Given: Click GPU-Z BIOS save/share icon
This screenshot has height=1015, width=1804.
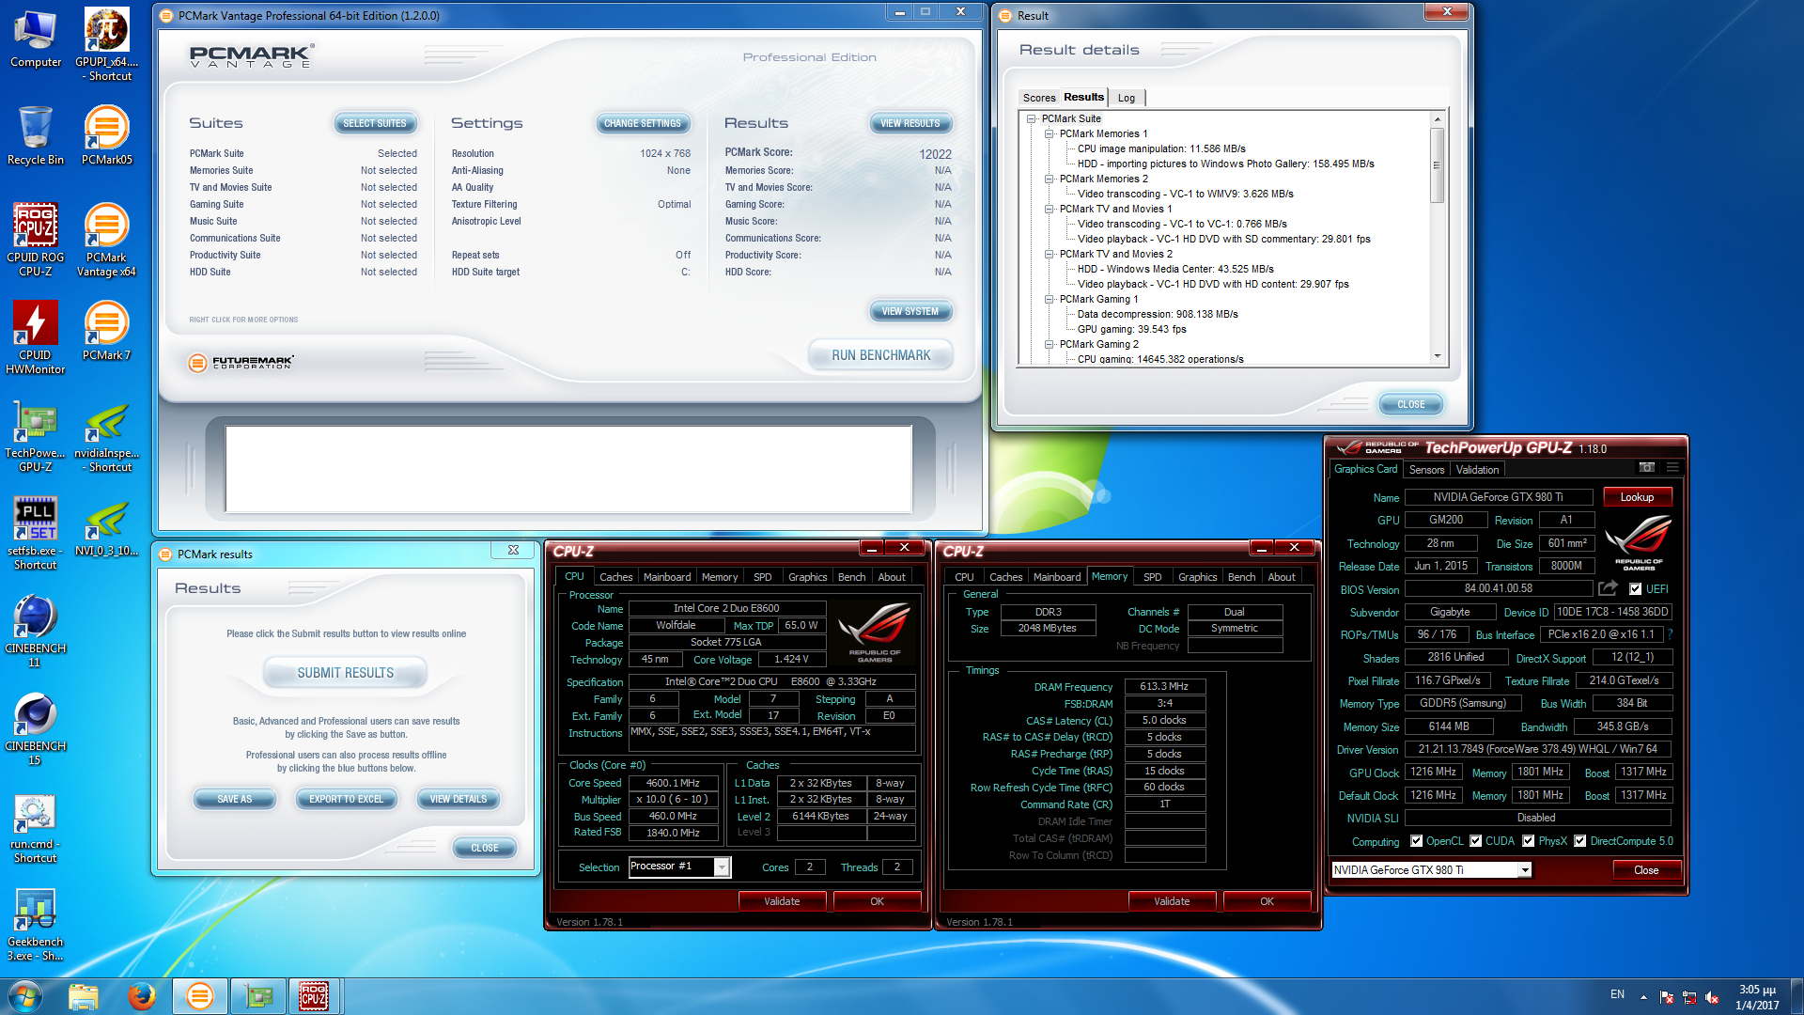Looking at the screenshot, I should [x=1608, y=588].
